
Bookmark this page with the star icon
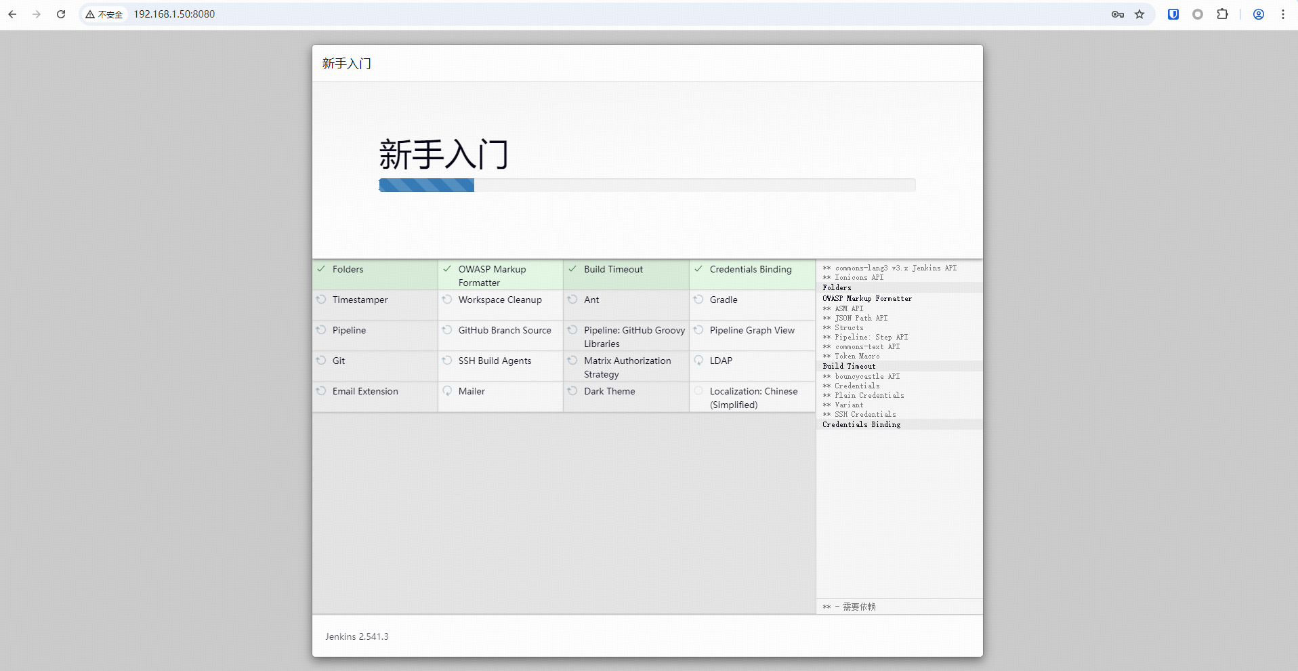(x=1139, y=14)
